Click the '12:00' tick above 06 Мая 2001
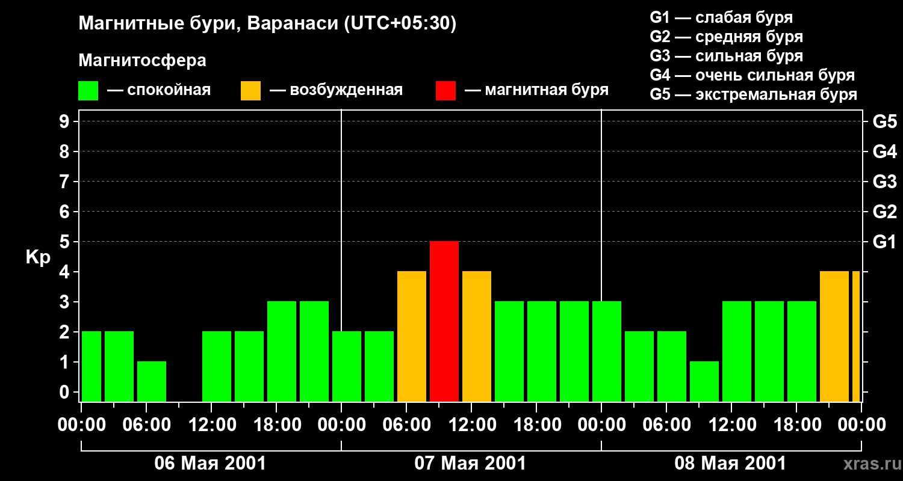The width and height of the screenshot is (903, 481). click(x=211, y=424)
